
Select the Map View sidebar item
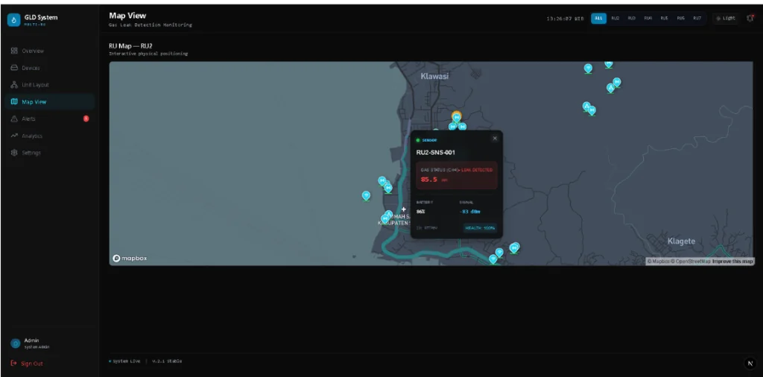coord(48,101)
